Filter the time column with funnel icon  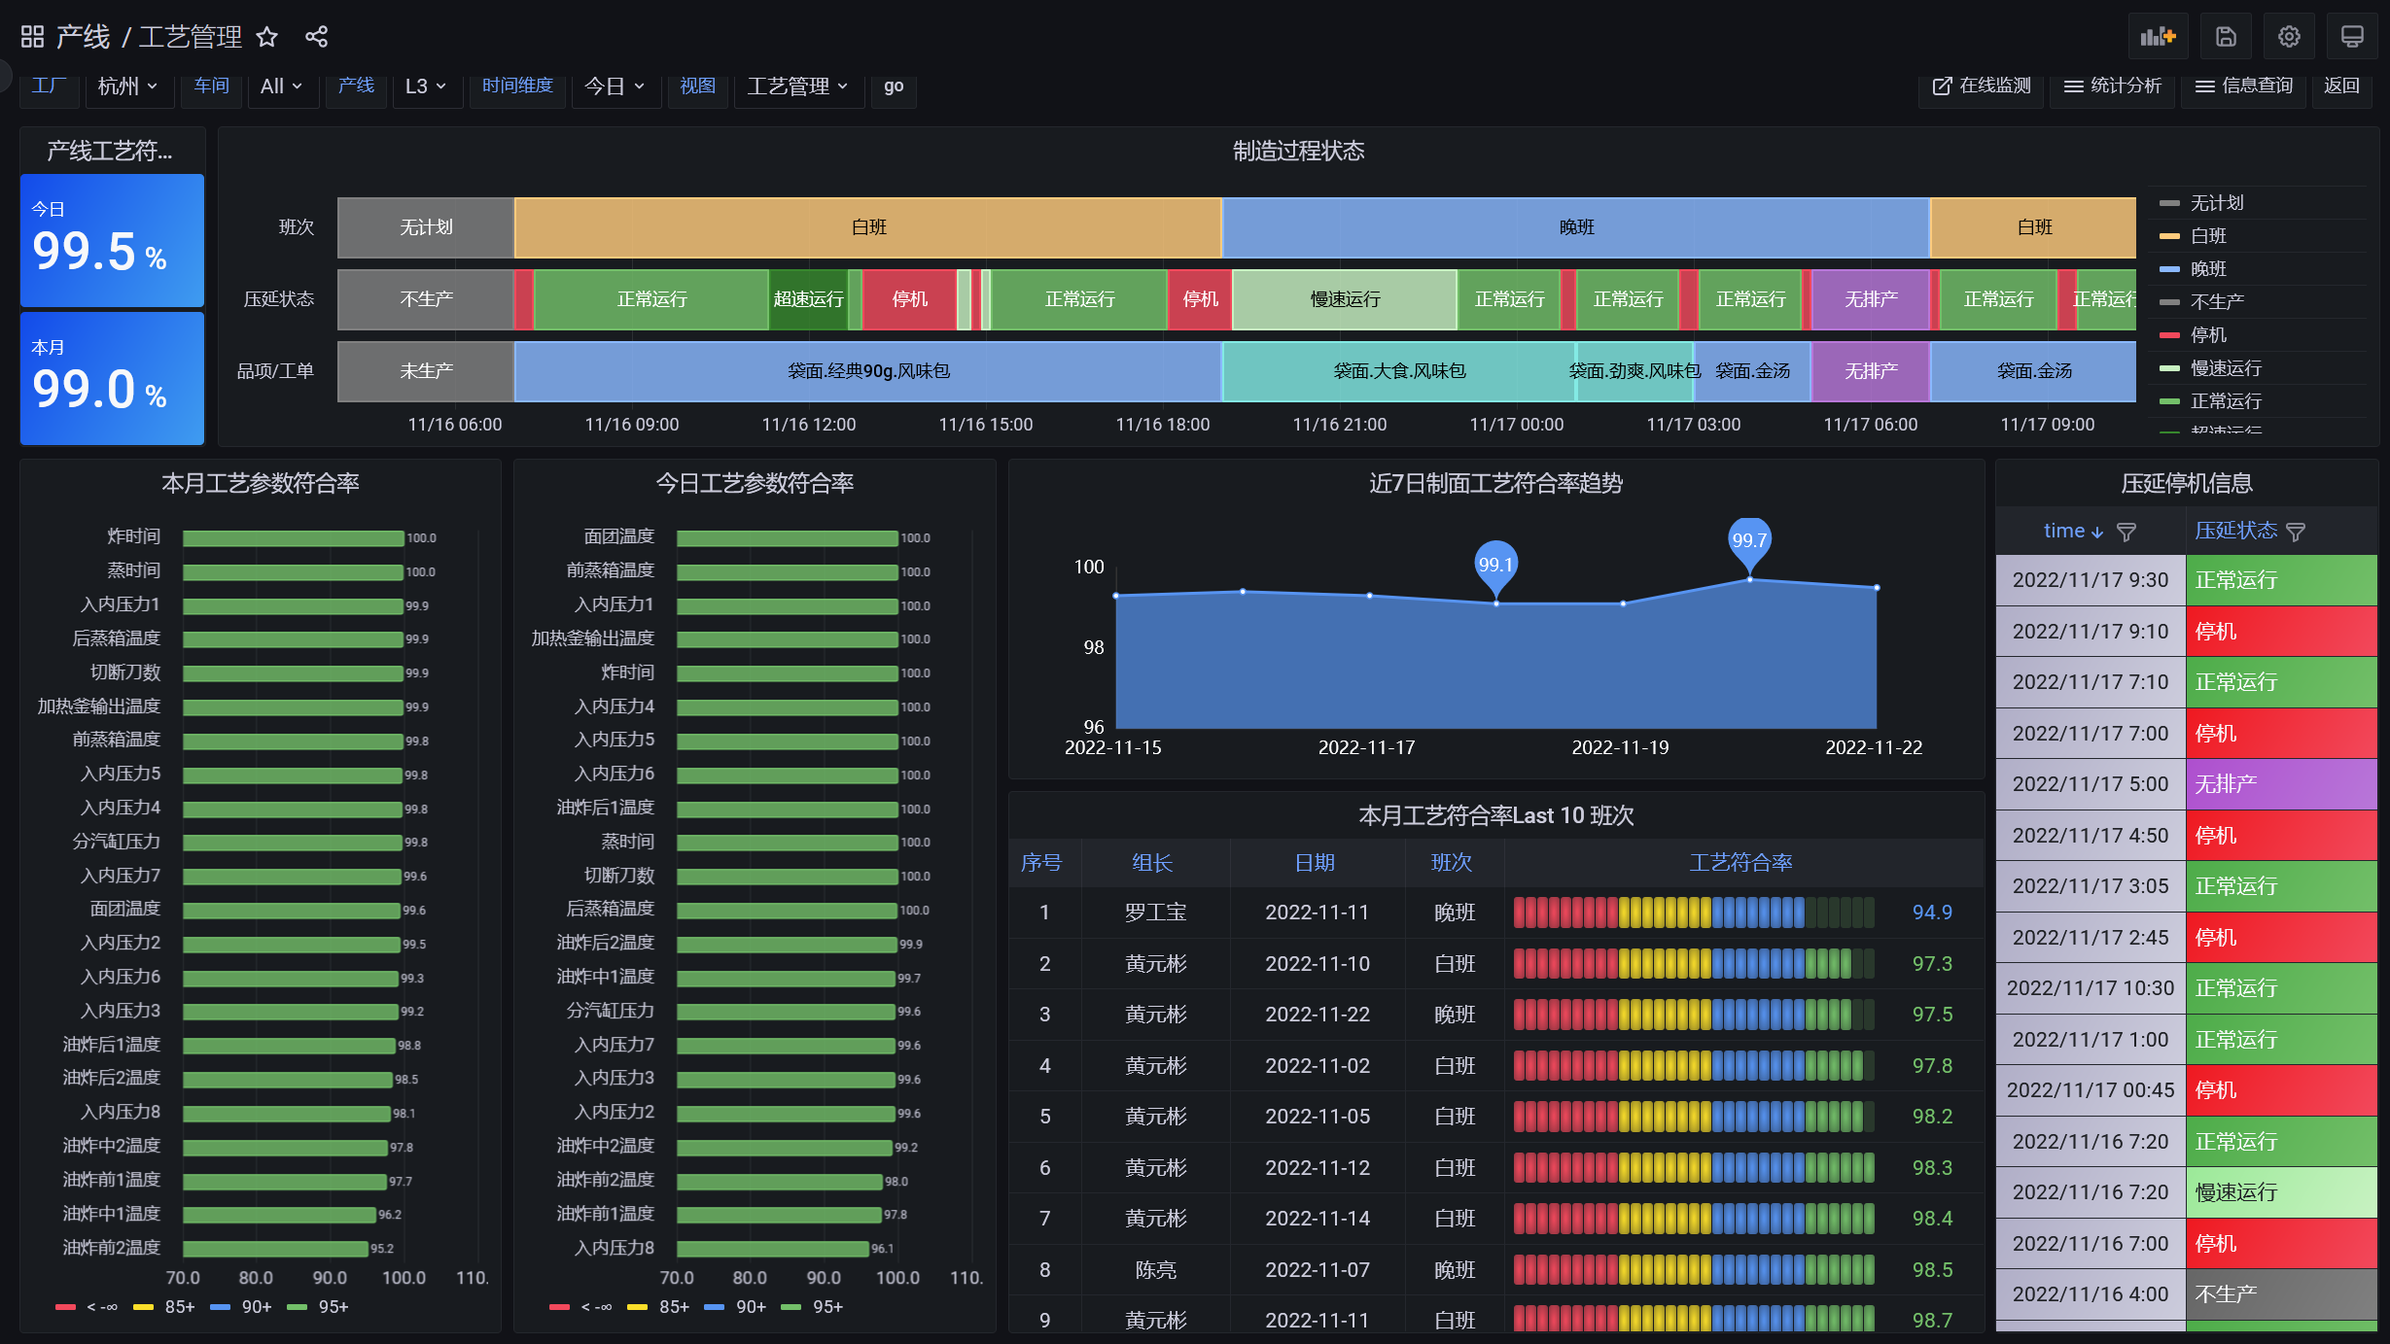click(x=2126, y=532)
